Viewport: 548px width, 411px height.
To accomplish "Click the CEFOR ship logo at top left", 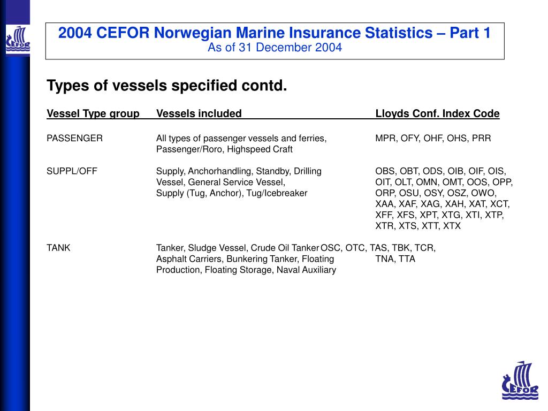I will (18, 40).
